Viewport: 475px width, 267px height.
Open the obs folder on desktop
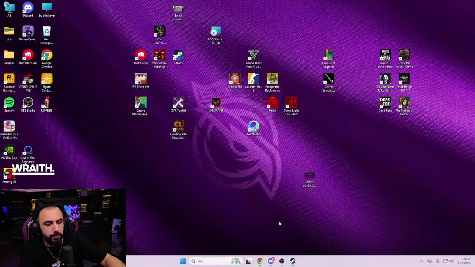click(x=9, y=33)
